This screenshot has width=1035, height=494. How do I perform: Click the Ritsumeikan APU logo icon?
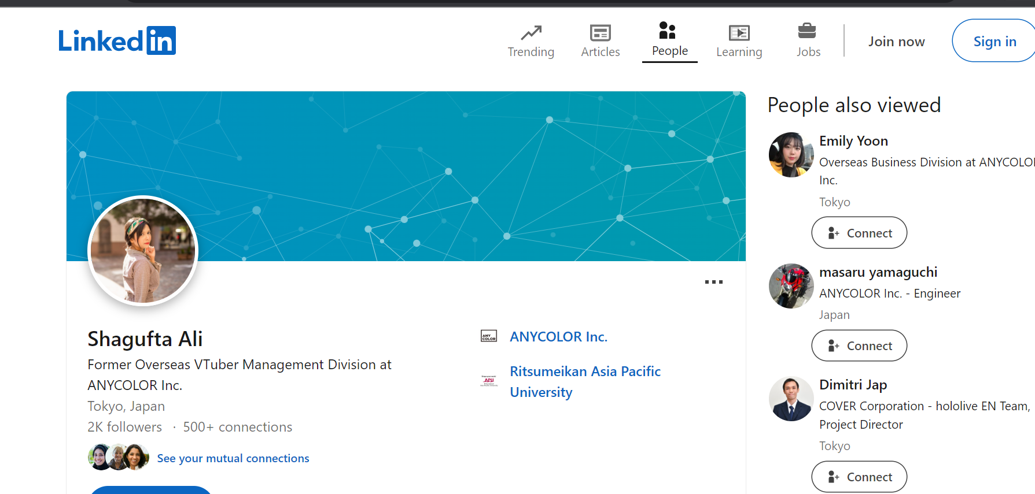(489, 381)
